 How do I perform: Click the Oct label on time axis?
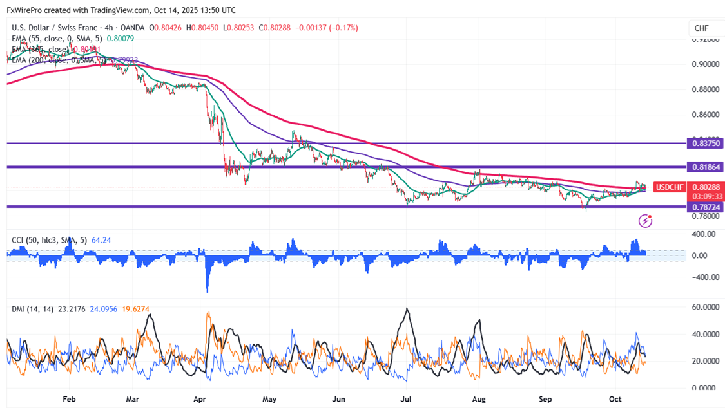tap(615, 399)
